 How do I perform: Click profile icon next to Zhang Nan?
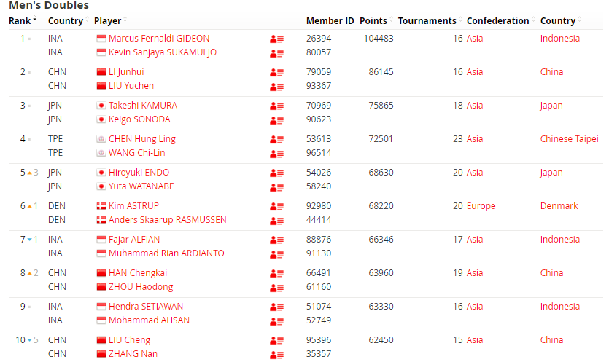pyautogui.click(x=276, y=355)
